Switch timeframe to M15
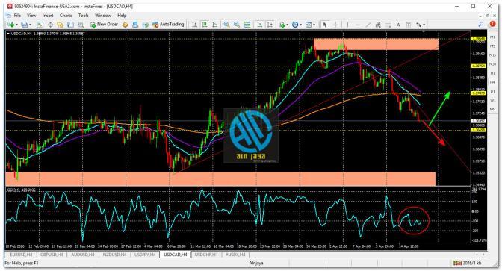The image size is (502, 271). (x=493, y=55)
